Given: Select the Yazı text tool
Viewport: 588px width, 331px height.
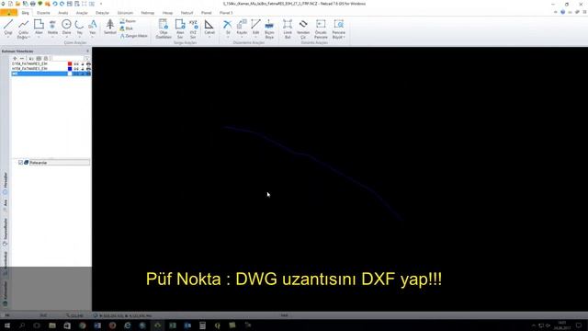Looking at the screenshot, I should (x=92, y=29).
